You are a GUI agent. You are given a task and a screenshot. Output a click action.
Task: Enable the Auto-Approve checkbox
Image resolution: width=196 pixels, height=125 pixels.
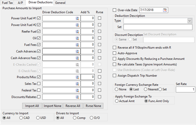[x=114, y=53]
